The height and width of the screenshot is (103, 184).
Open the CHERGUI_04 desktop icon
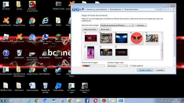pos(19,54)
